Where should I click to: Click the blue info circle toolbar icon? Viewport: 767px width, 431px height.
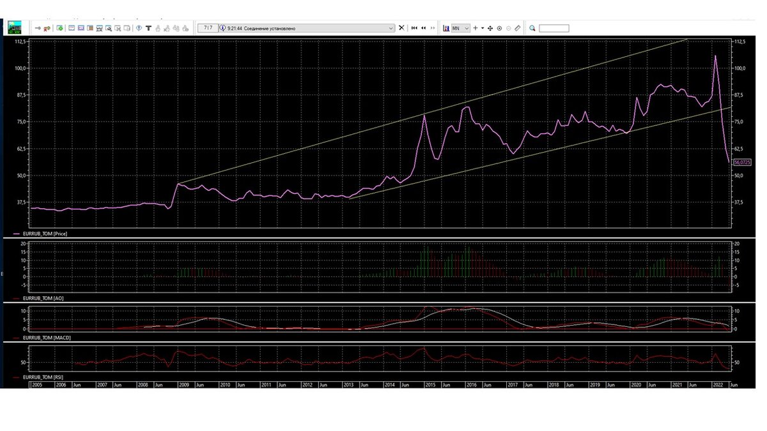tap(139, 28)
